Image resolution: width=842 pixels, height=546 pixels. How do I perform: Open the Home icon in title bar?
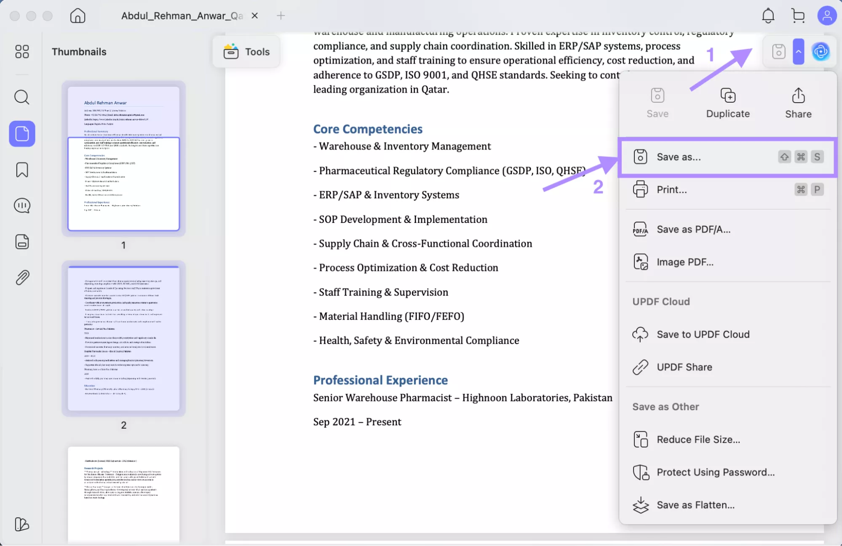tap(78, 16)
